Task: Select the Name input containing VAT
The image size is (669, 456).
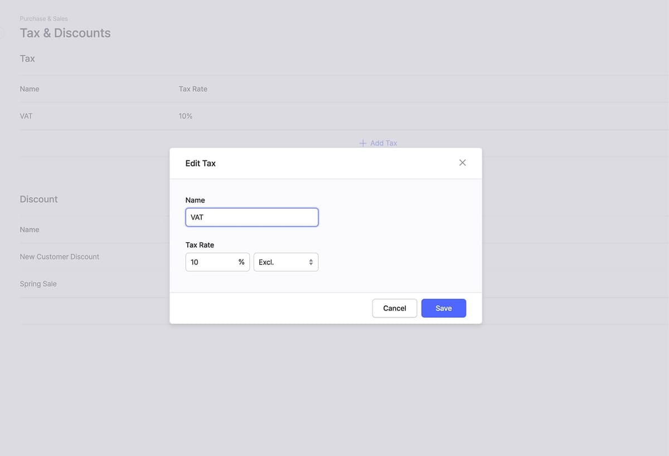Action: (x=251, y=217)
